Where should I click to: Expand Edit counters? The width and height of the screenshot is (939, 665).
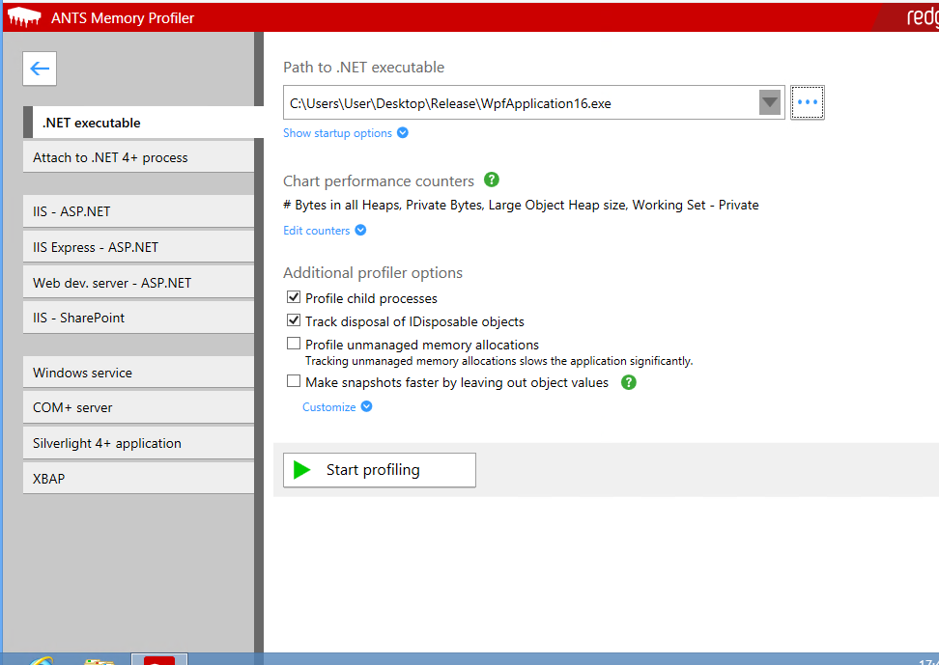click(x=325, y=231)
